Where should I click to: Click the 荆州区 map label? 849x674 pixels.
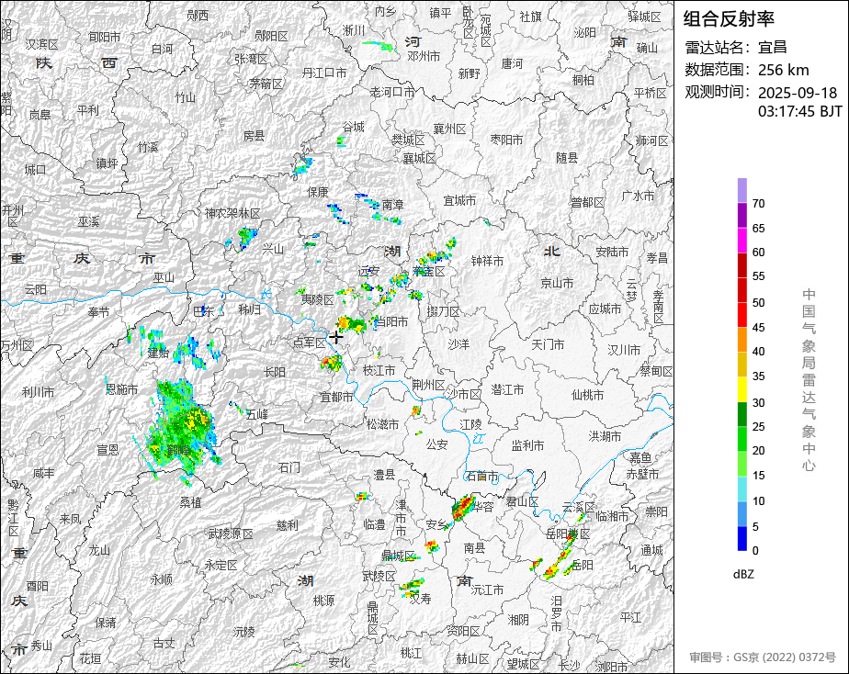[428, 385]
